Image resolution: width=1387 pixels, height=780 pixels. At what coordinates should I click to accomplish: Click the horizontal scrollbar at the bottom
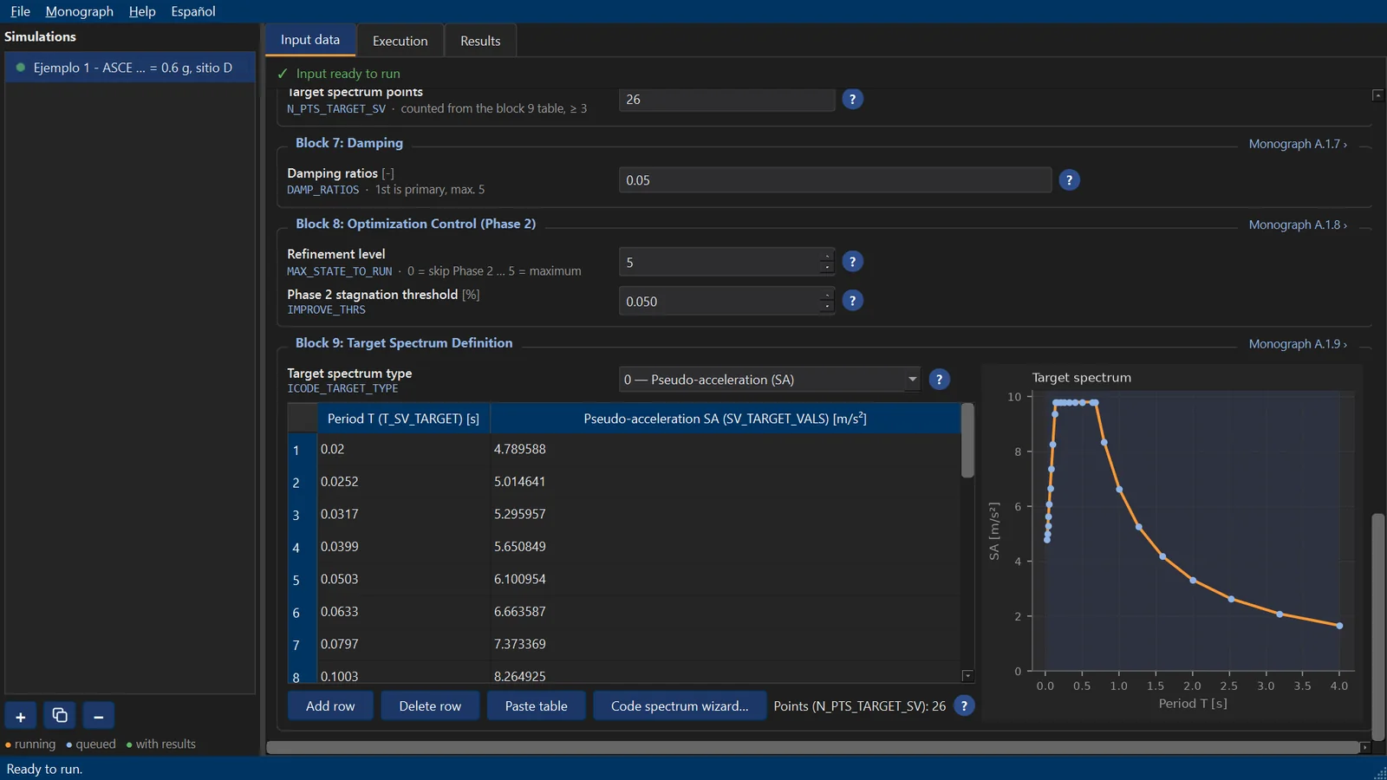[x=813, y=747]
